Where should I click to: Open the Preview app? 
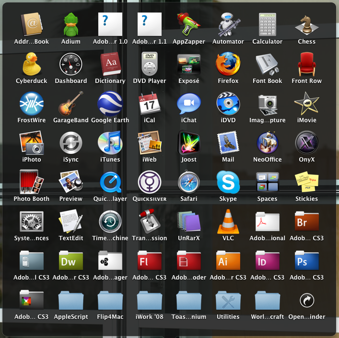click(x=70, y=181)
